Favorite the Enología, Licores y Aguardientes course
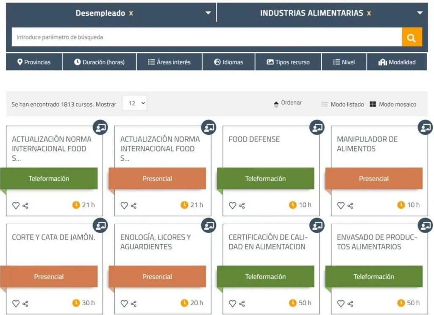434x315 pixels. (x=124, y=304)
